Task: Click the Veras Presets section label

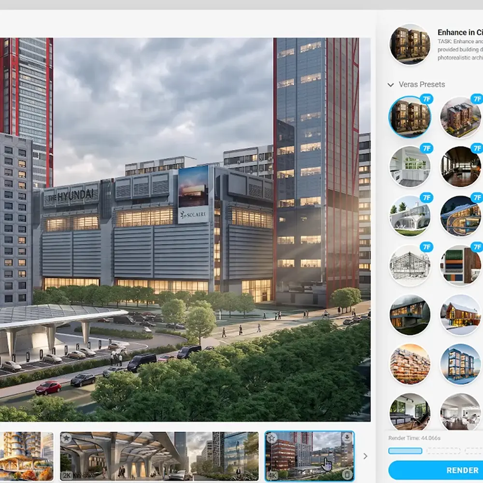Action: [x=422, y=85]
